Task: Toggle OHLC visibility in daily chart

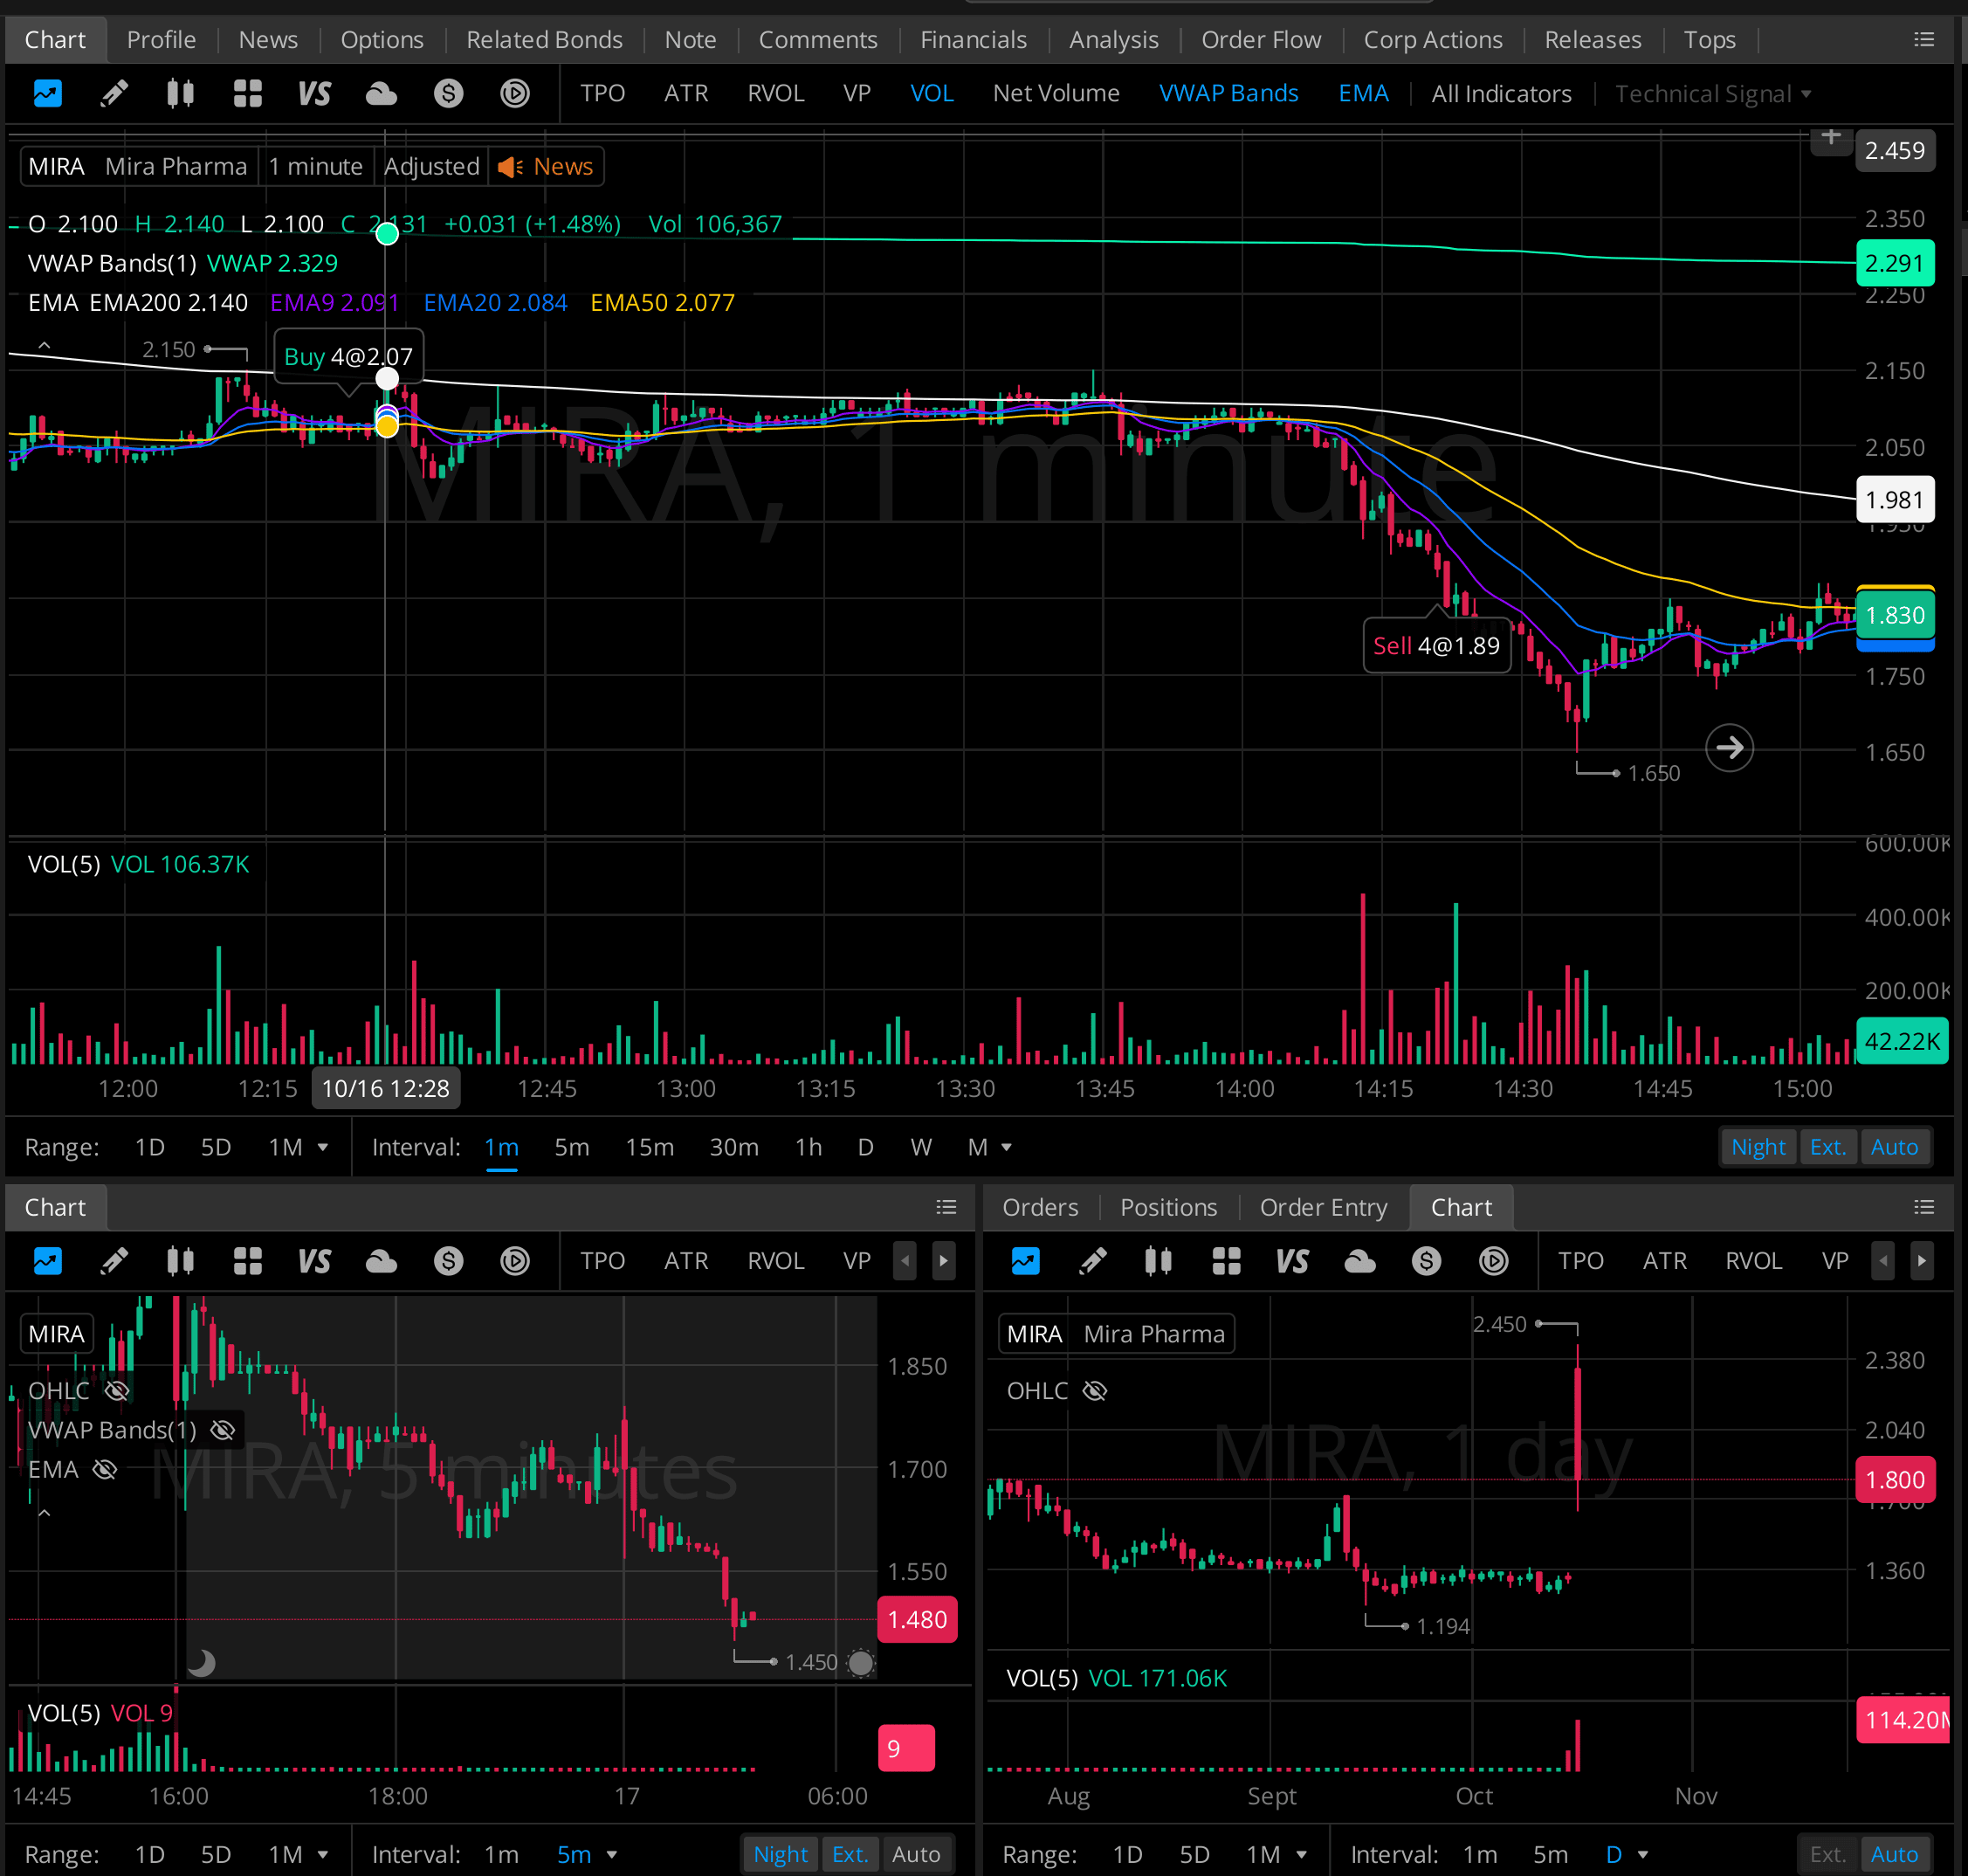Action: [1094, 1390]
